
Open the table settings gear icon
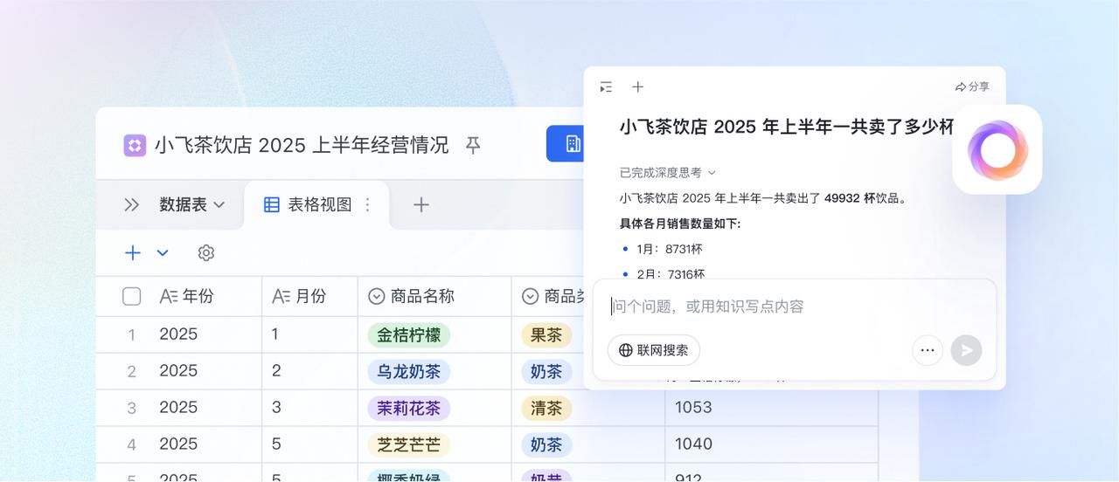206,253
